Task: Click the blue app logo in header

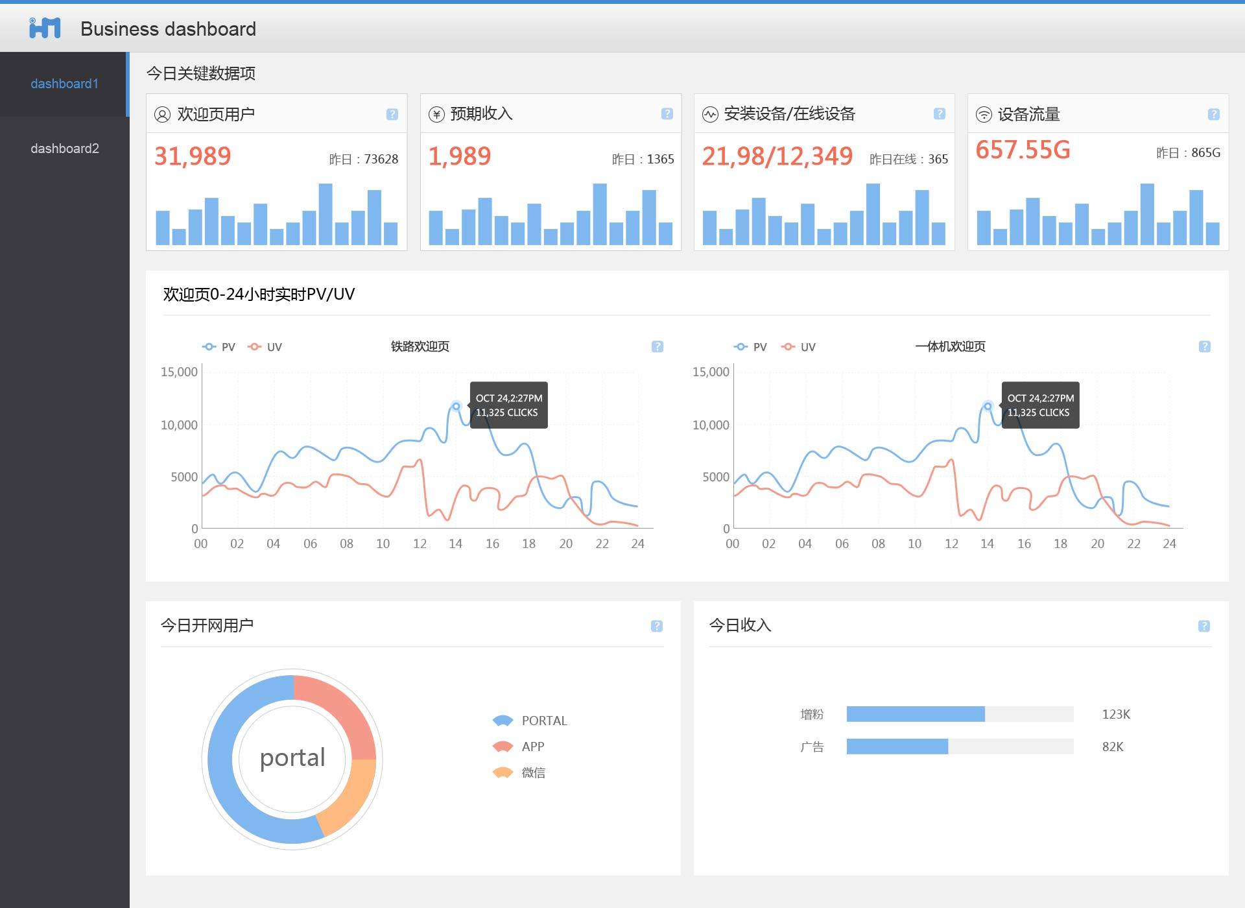Action: click(45, 28)
